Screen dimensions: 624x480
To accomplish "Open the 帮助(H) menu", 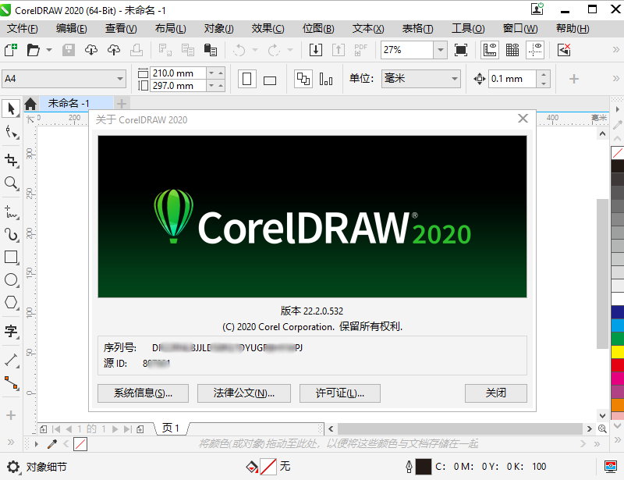I will pyautogui.click(x=573, y=29).
